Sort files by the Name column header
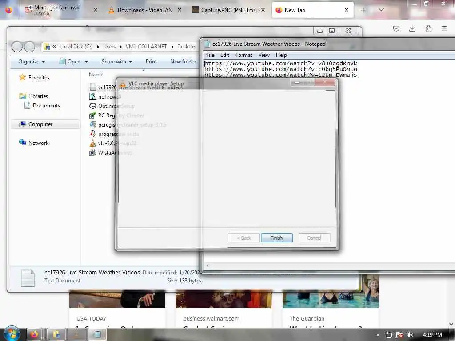Screen dimensions: 455x341 pyautogui.click(x=96, y=75)
